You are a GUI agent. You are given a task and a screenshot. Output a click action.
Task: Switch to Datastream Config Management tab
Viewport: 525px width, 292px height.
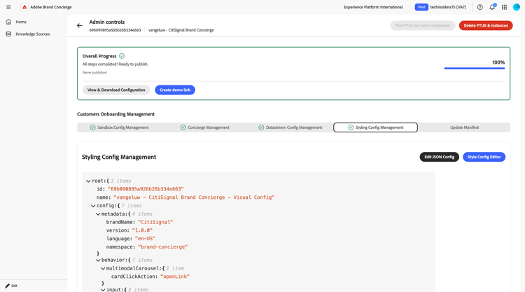point(290,127)
